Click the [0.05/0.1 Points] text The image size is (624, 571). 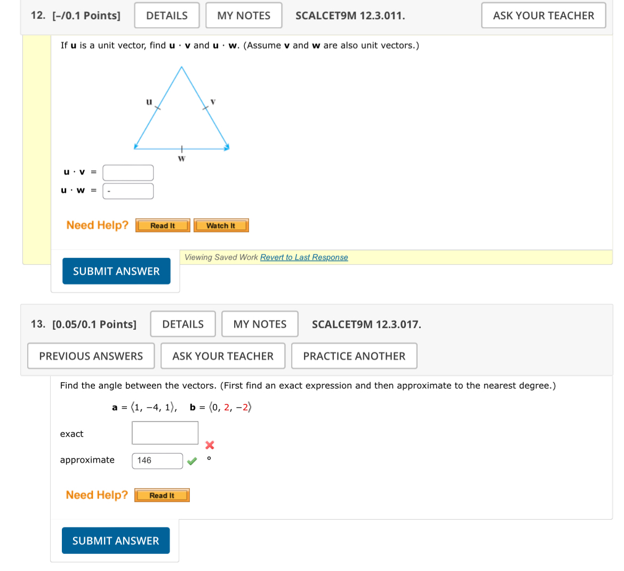pyautogui.click(x=94, y=324)
